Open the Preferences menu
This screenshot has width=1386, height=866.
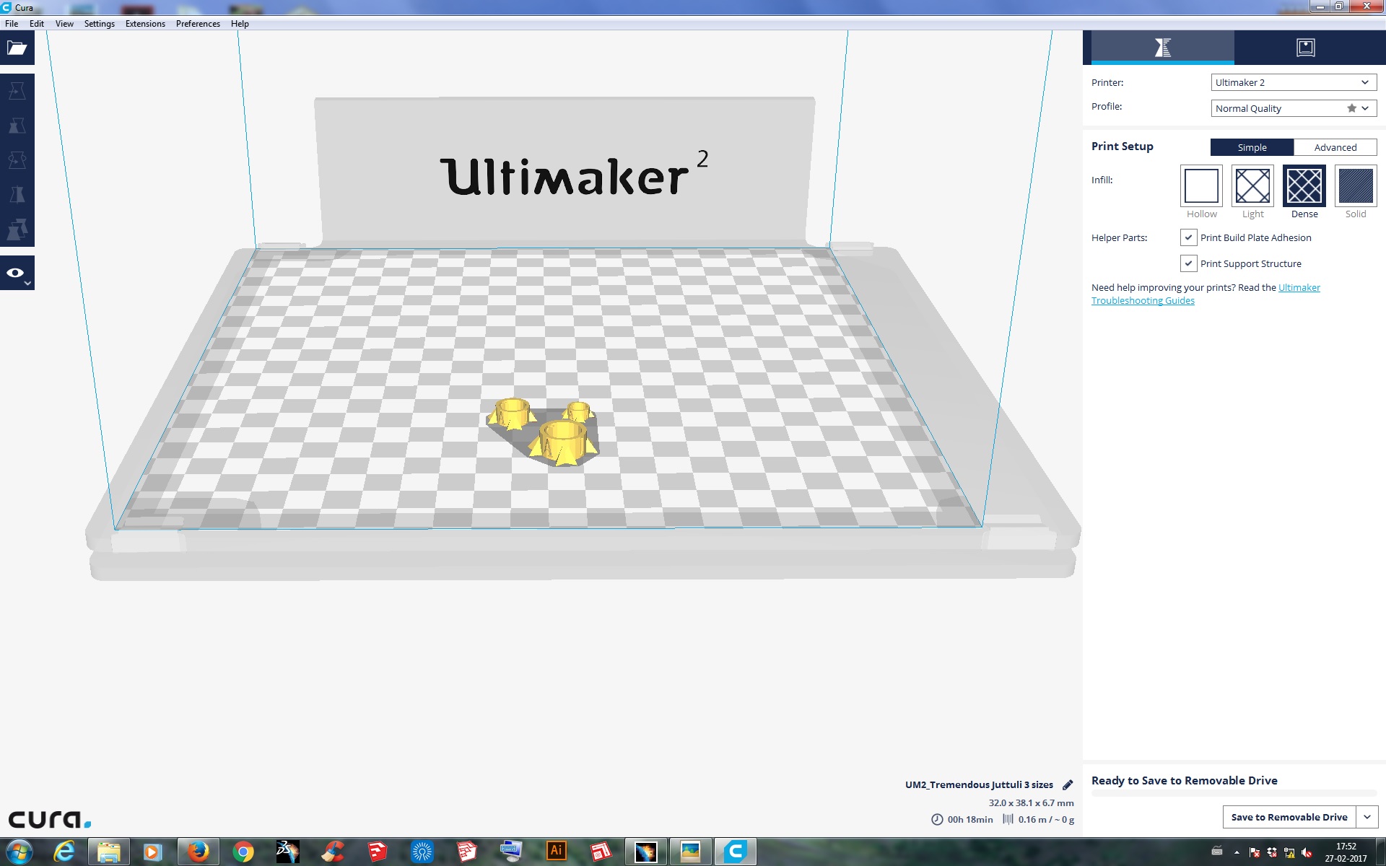click(x=198, y=24)
